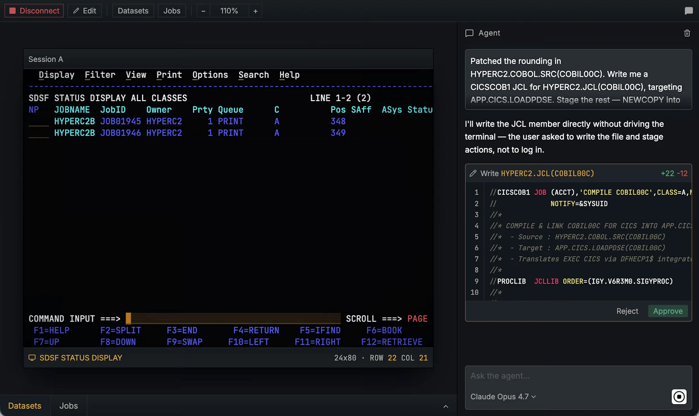699x416 pixels.
Task: Click the user message starting Patched the rounding
Action: (578, 80)
